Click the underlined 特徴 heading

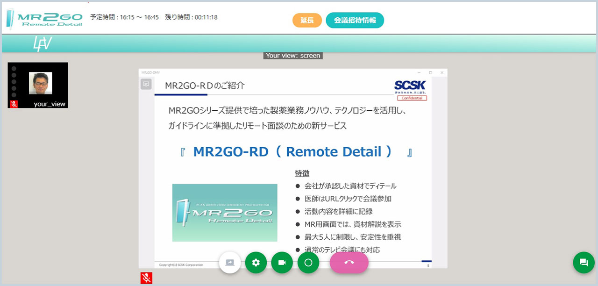pyautogui.click(x=302, y=173)
